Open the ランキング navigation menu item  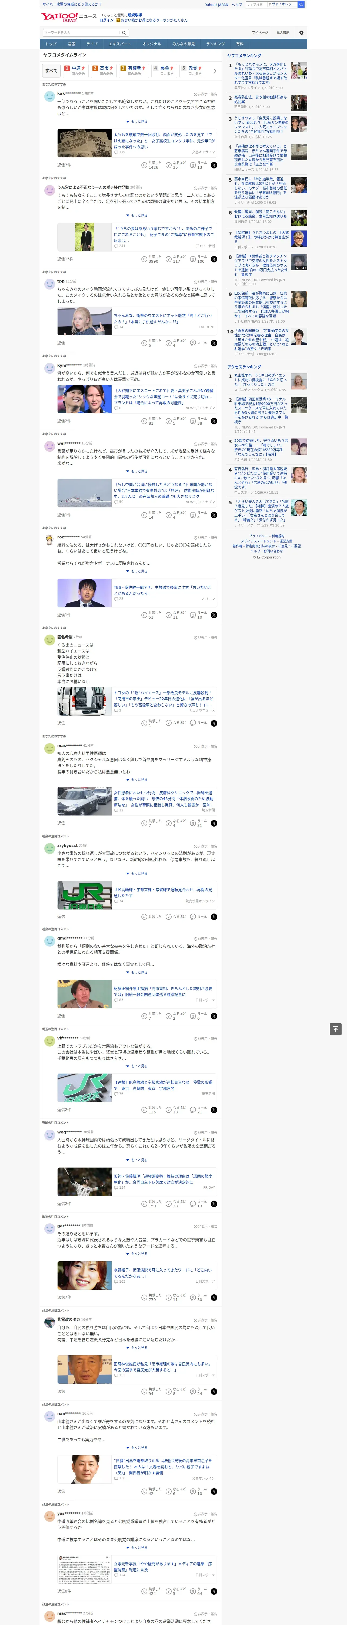(215, 44)
